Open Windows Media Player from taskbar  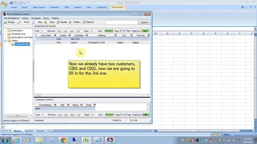(x=28, y=140)
